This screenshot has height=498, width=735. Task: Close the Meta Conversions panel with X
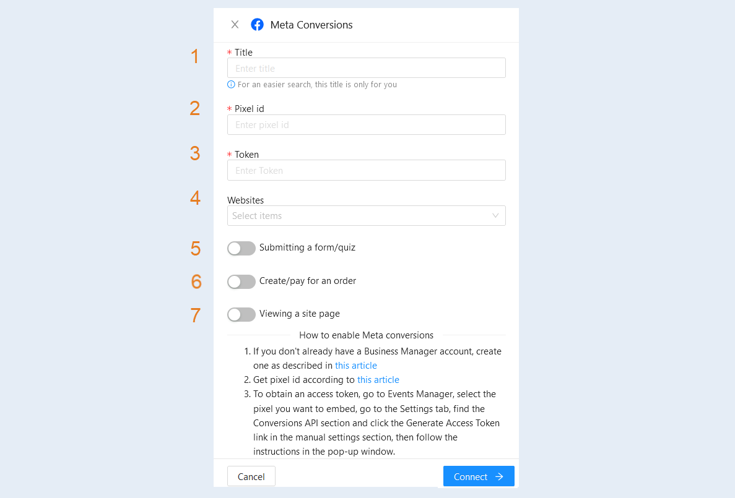coord(235,24)
